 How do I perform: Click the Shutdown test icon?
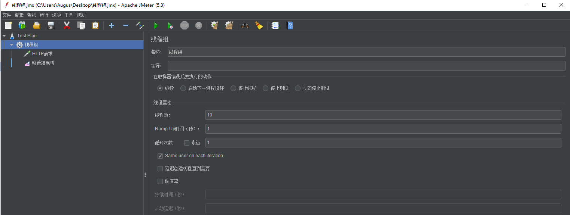click(199, 25)
